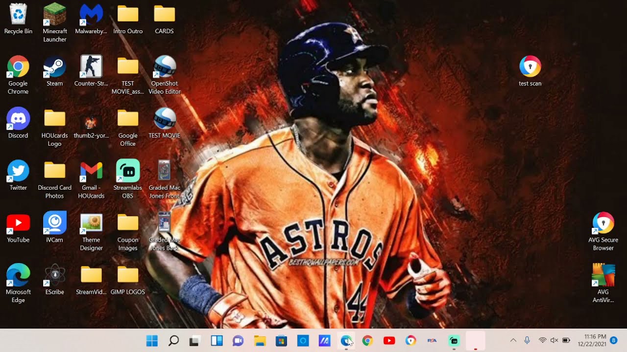Open AVG Secure Browser on the taskbar
Screen dimensions: 627x352
pyautogui.click(x=410, y=341)
